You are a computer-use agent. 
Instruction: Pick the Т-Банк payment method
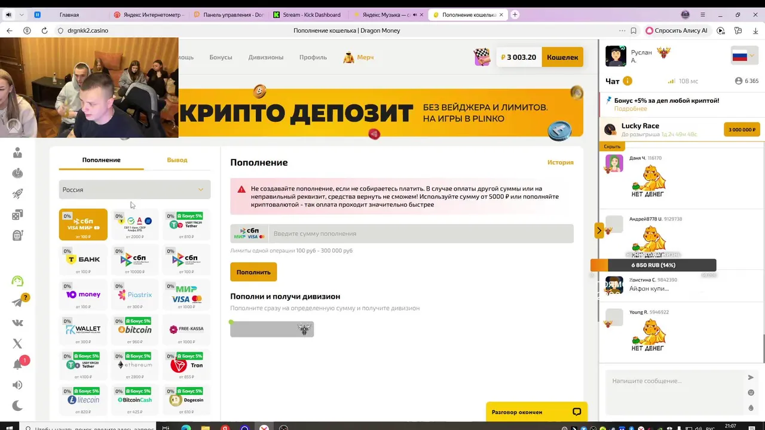click(x=83, y=260)
